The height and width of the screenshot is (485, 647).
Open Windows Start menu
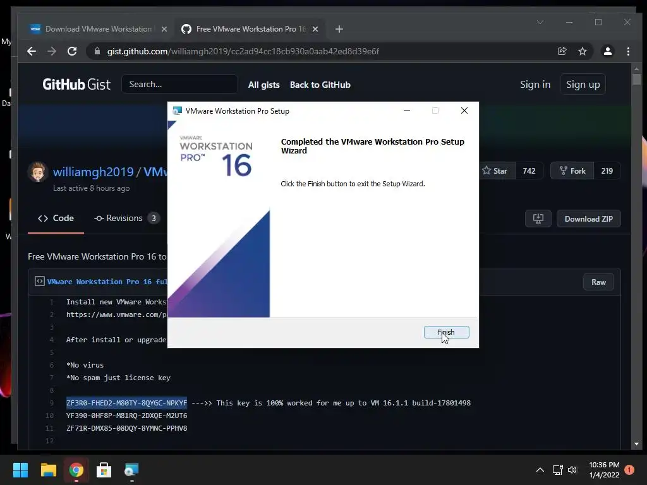[x=20, y=470]
